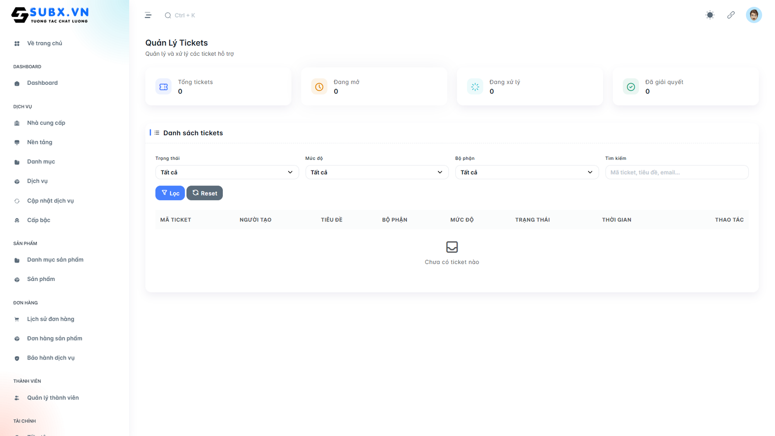The width and height of the screenshot is (775, 436).
Task: Click the Đang xử lý spinner icon
Action: [x=475, y=87]
